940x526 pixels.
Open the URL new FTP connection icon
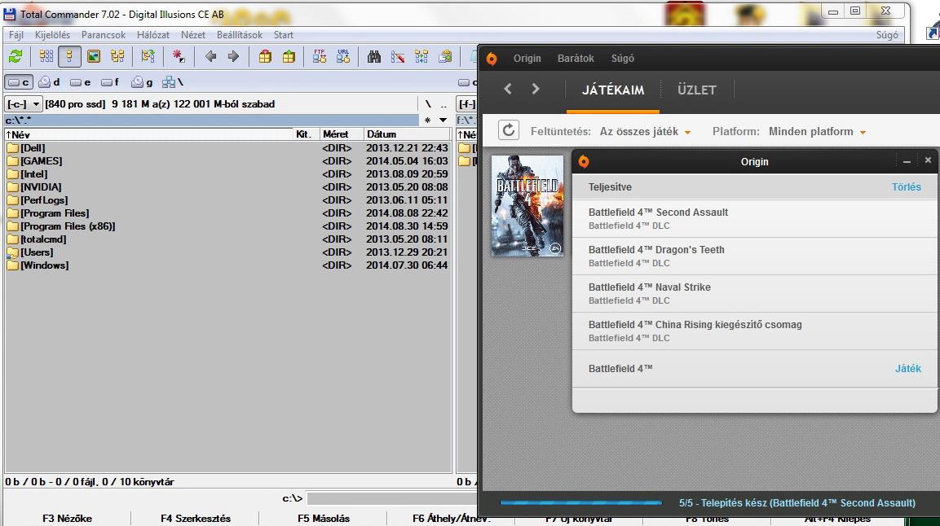pyautogui.click(x=343, y=56)
